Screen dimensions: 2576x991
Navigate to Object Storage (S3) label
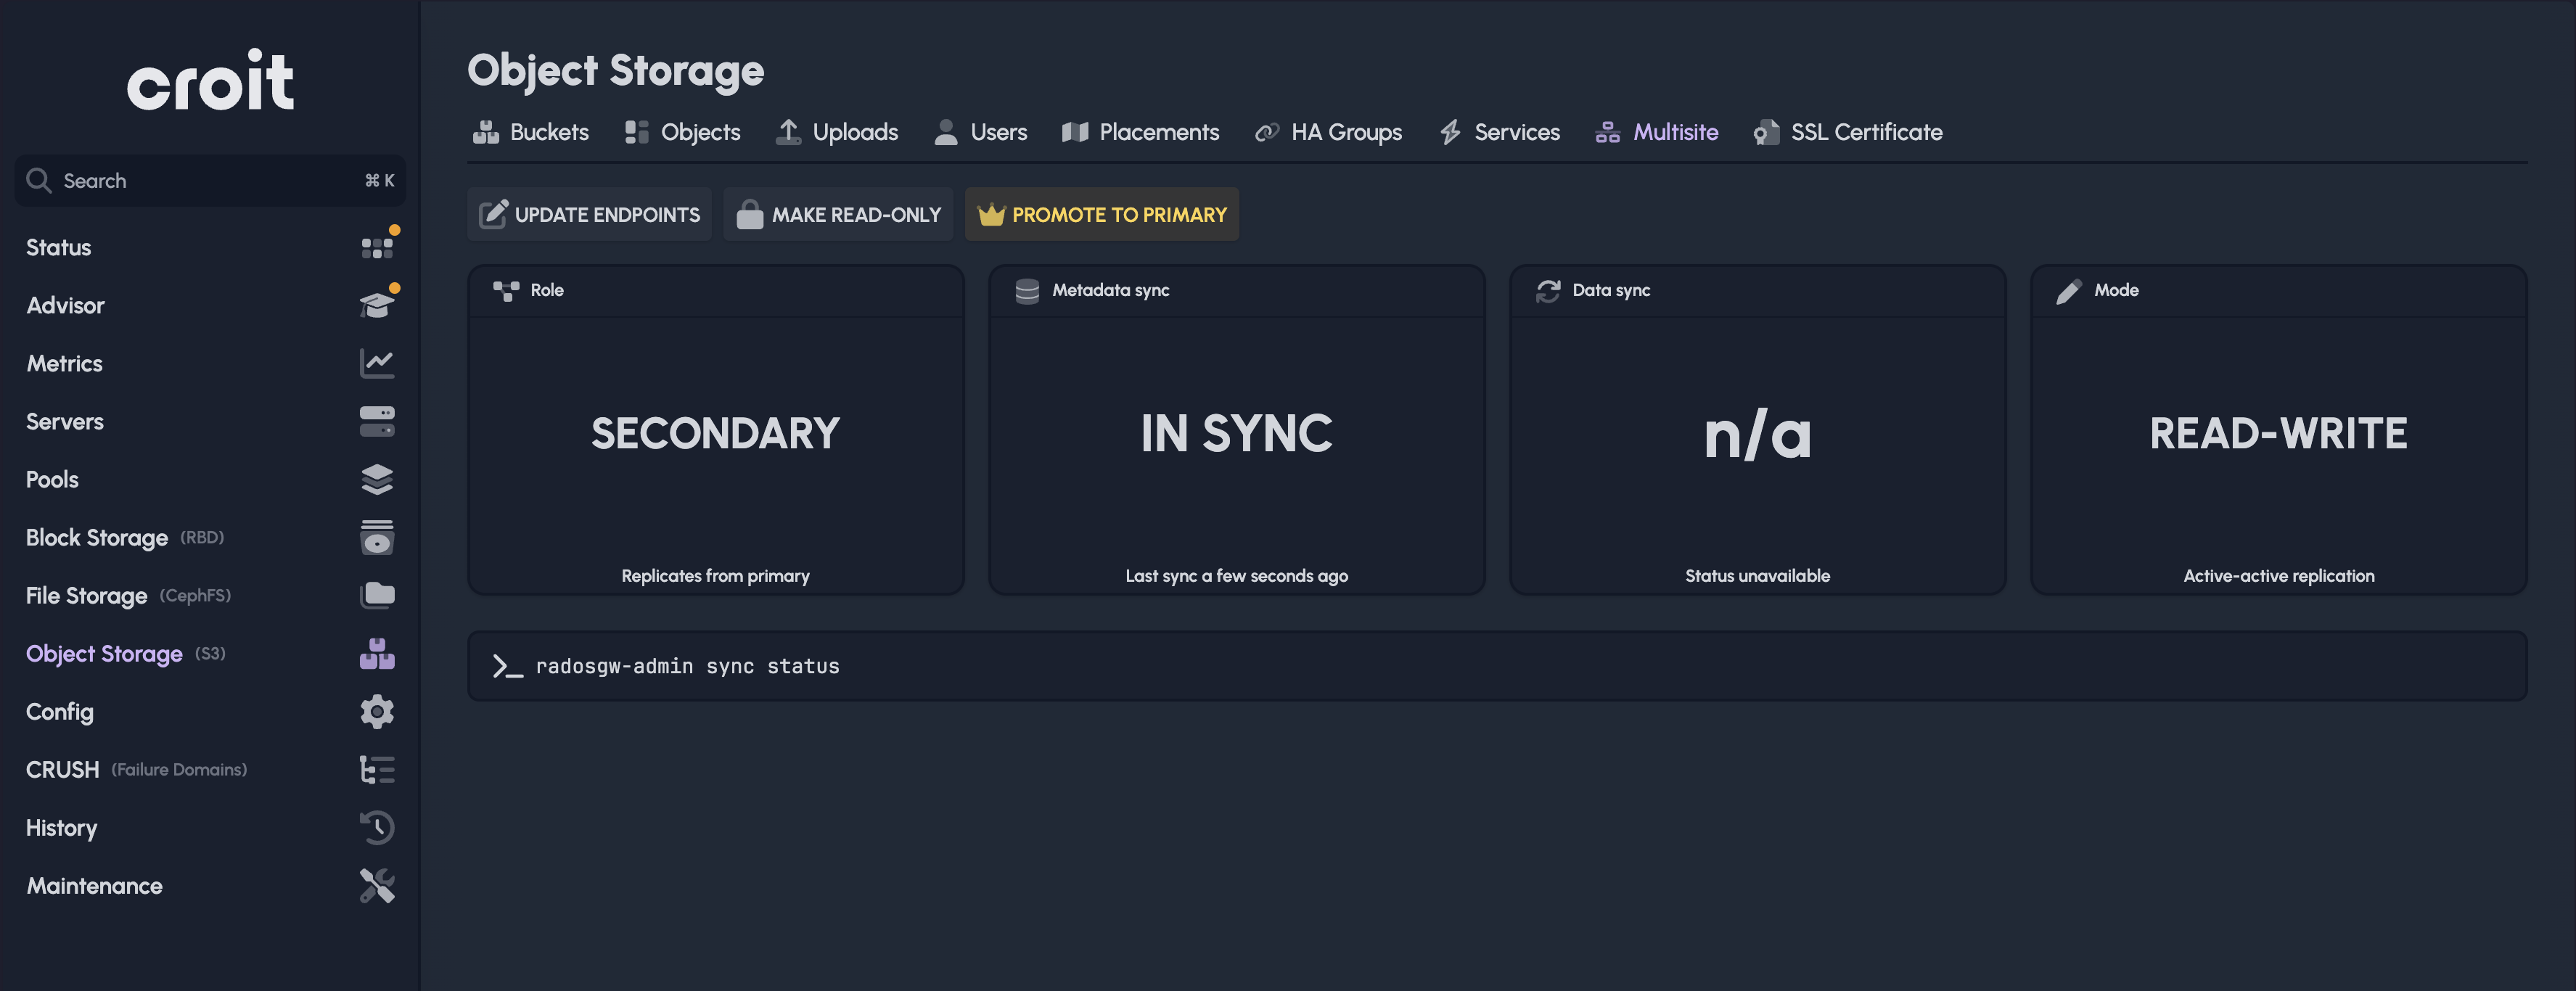pos(126,653)
